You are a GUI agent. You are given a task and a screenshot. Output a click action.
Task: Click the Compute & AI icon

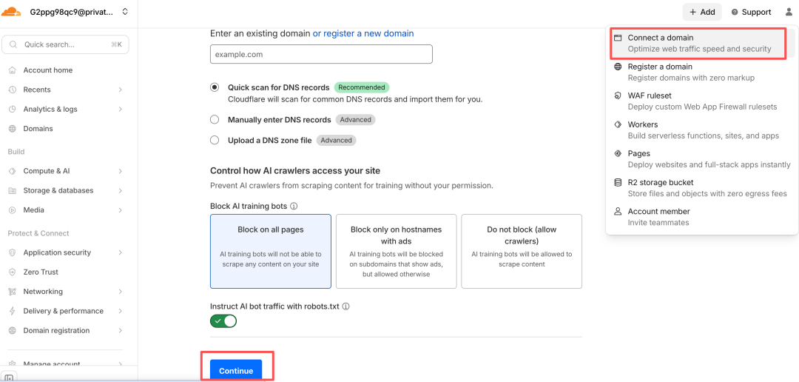13,171
